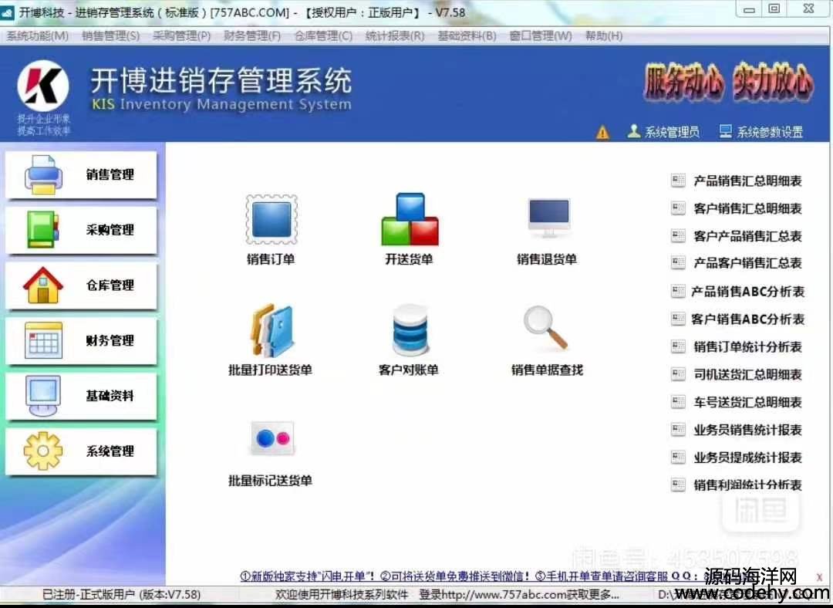
Task: Open the 财务管理(F) menu
Action: [x=252, y=35]
